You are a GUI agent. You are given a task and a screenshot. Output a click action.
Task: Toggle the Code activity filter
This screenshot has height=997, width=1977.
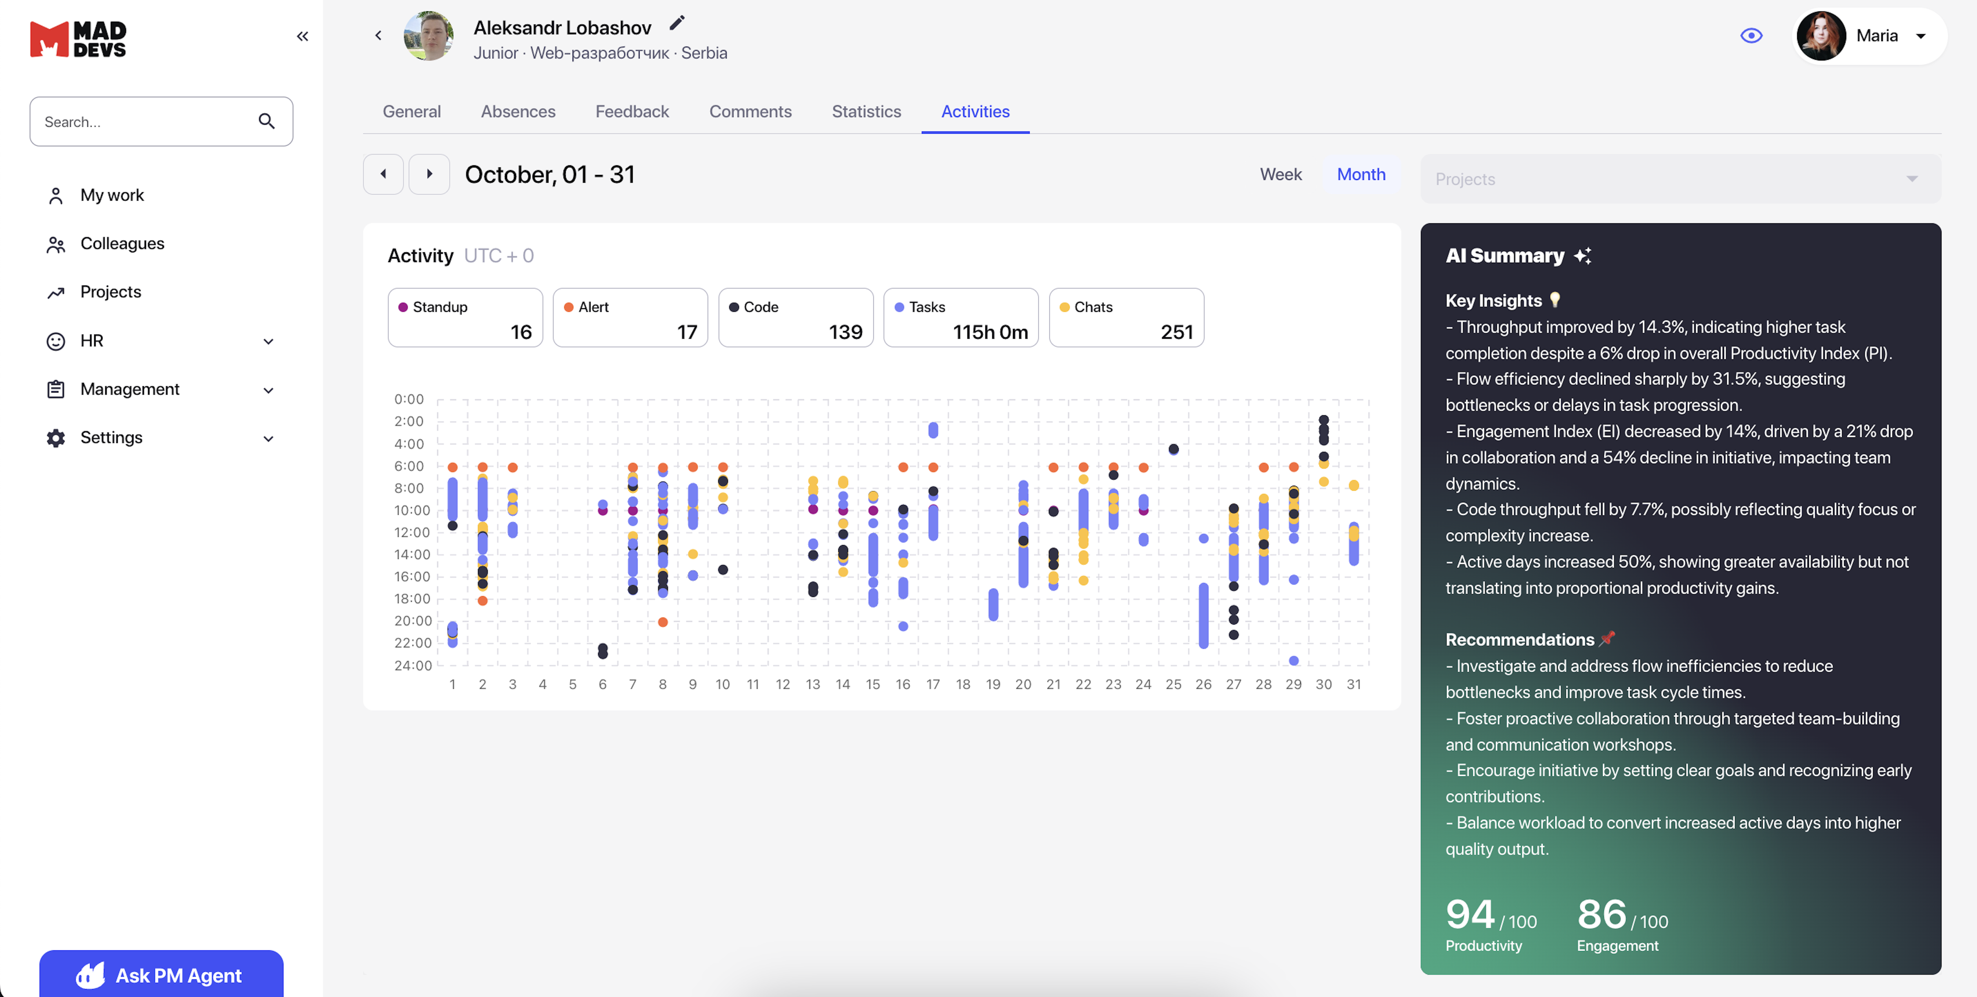[x=795, y=318]
